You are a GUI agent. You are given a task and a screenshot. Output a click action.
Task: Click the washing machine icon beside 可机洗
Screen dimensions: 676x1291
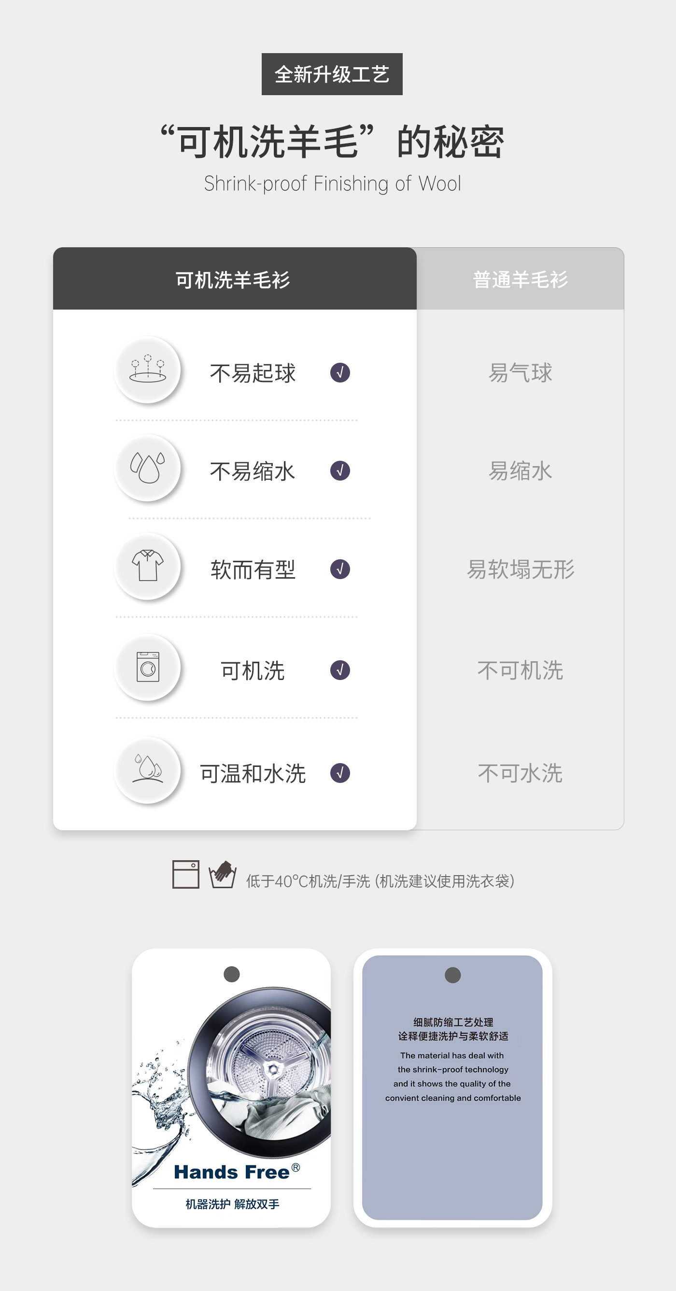click(x=147, y=667)
